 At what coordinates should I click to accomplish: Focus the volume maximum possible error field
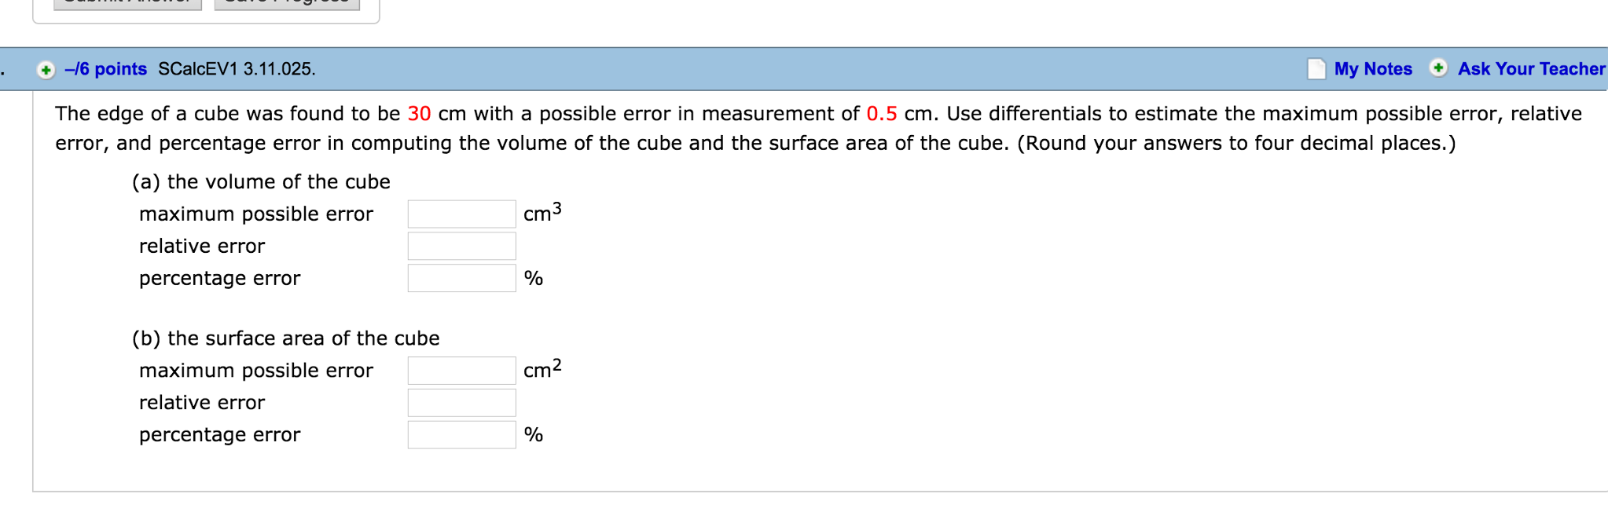click(x=461, y=214)
